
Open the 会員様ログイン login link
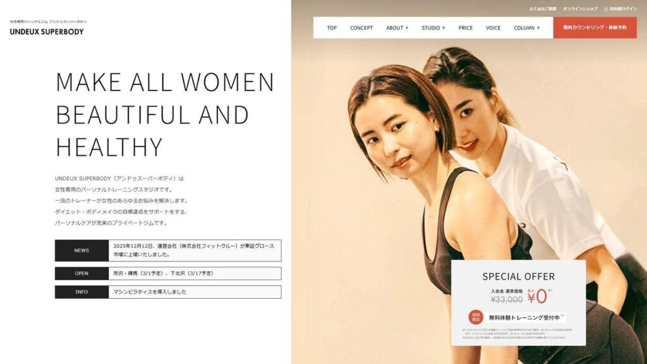[x=620, y=9]
